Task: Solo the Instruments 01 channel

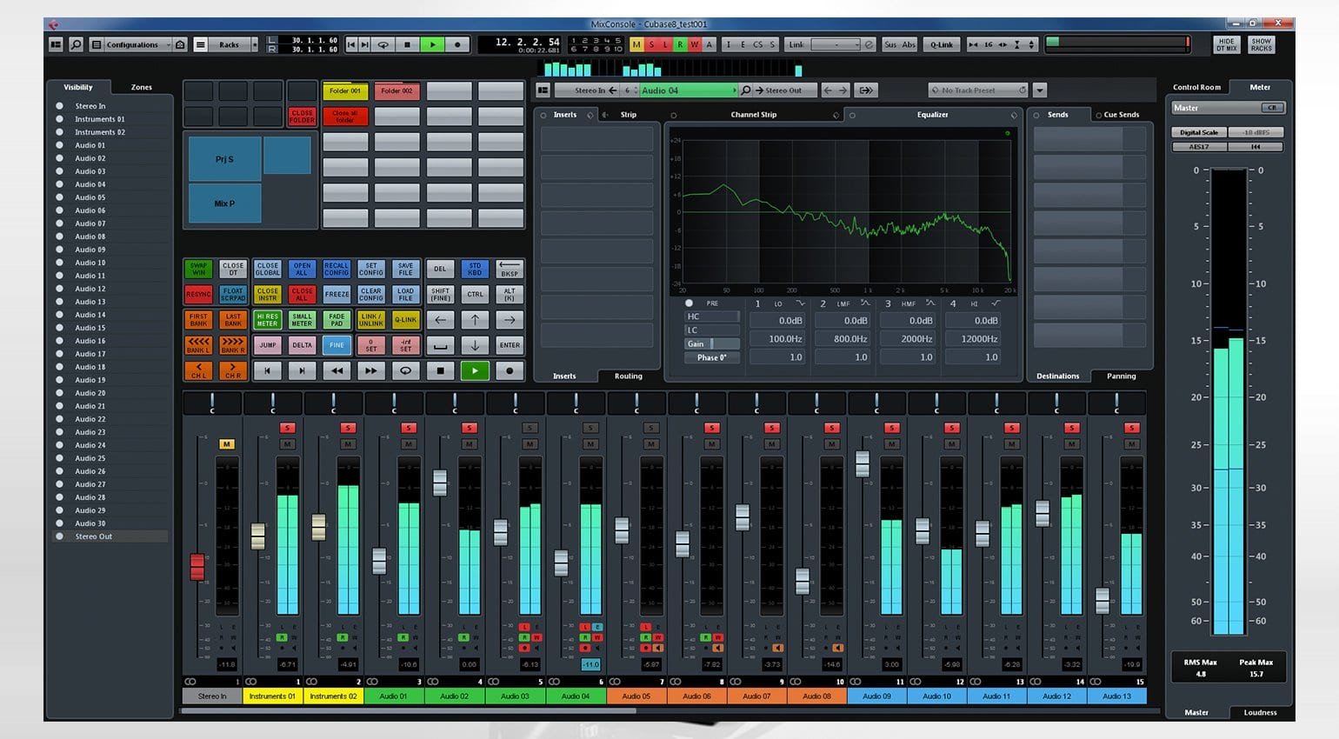Action: [x=287, y=428]
